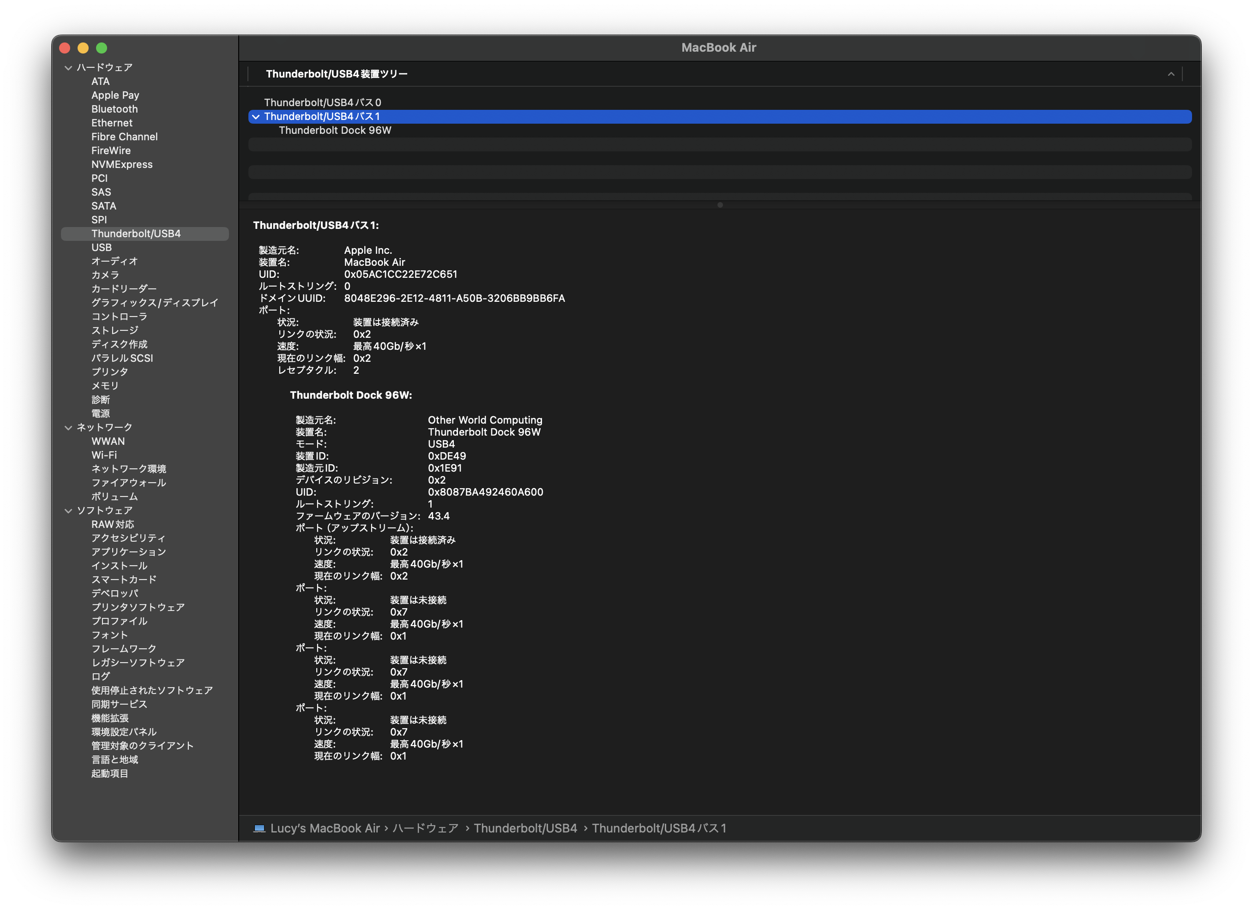This screenshot has width=1253, height=910.
Task: Click the sort chevron in tree header
Action: [1171, 74]
